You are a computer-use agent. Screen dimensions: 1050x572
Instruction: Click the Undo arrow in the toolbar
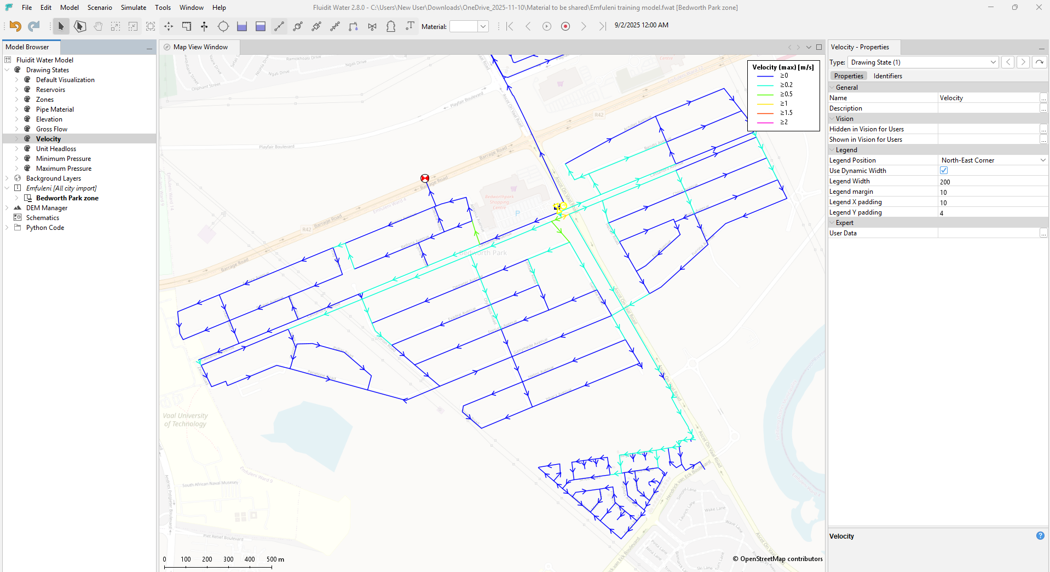click(x=15, y=26)
